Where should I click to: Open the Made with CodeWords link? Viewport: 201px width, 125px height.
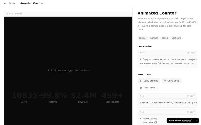coord(180,120)
